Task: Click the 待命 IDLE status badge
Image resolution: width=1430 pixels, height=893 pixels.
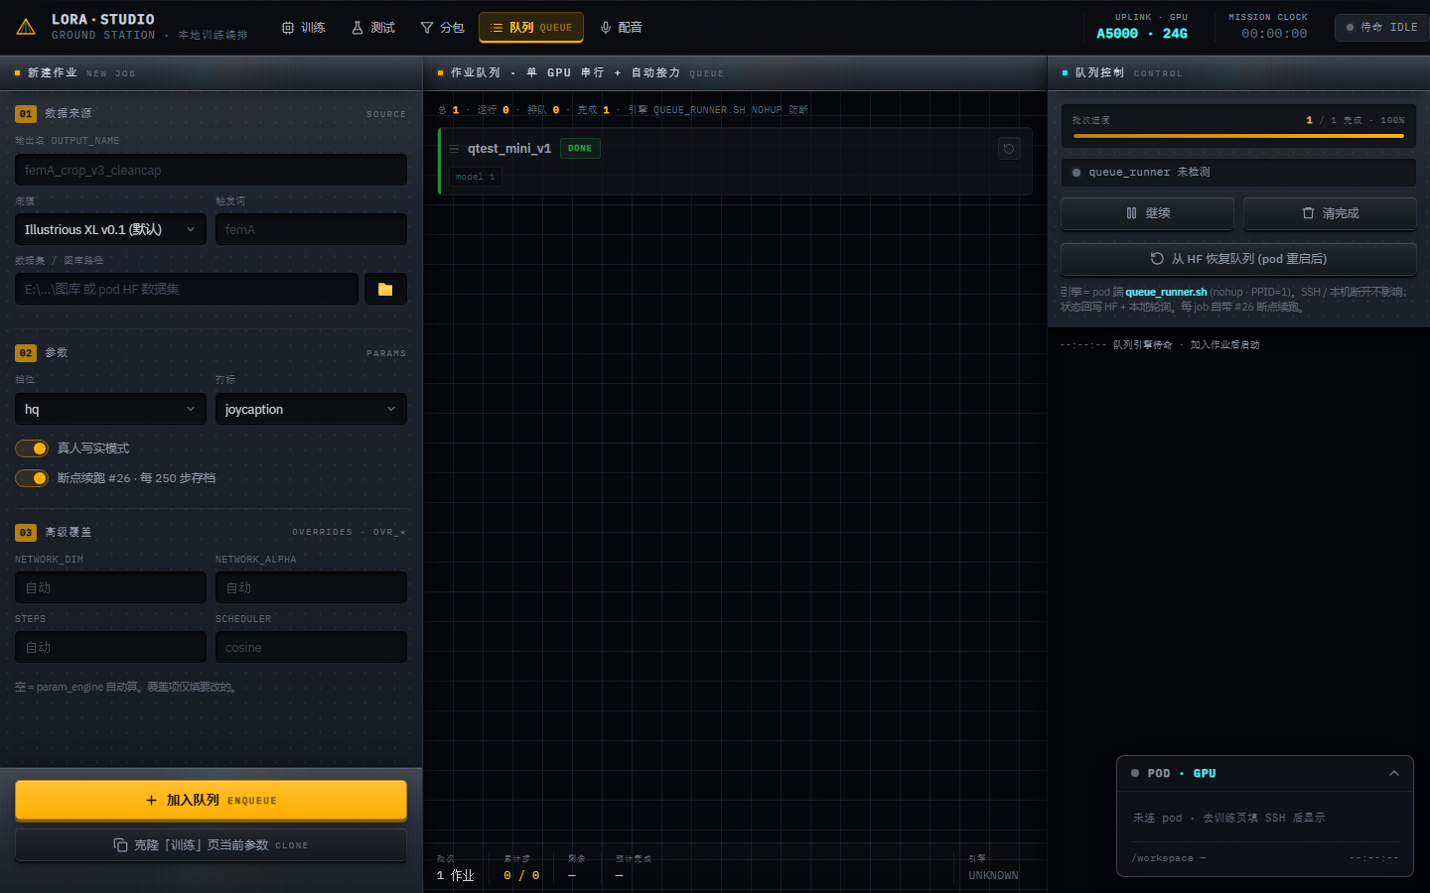Action: (1381, 28)
